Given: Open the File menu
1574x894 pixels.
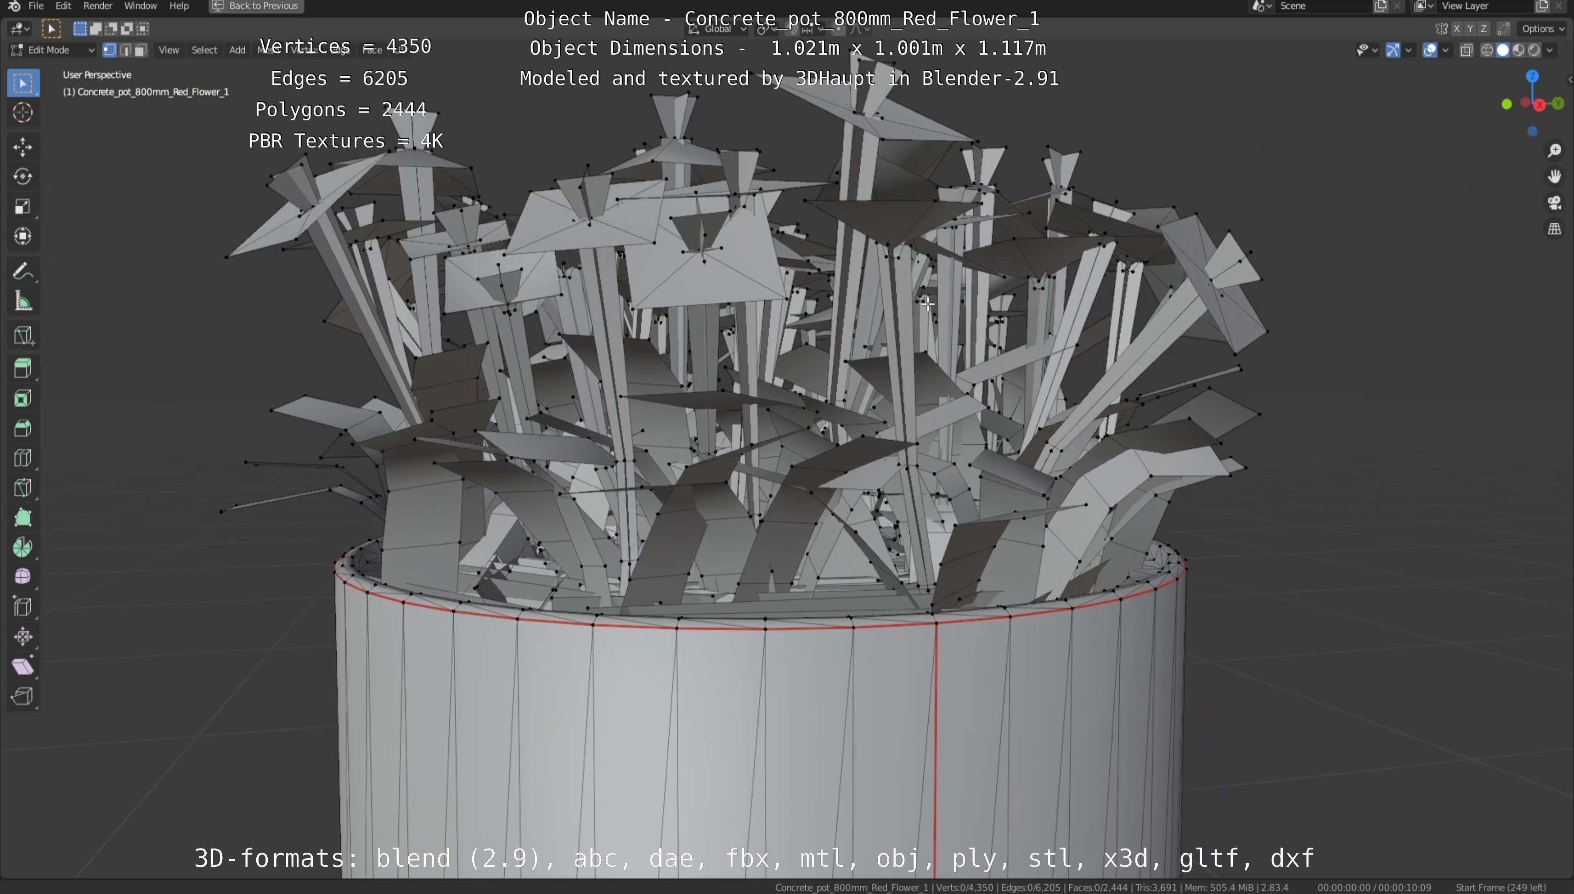Looking at the screenshot, I should coord(36,6).
